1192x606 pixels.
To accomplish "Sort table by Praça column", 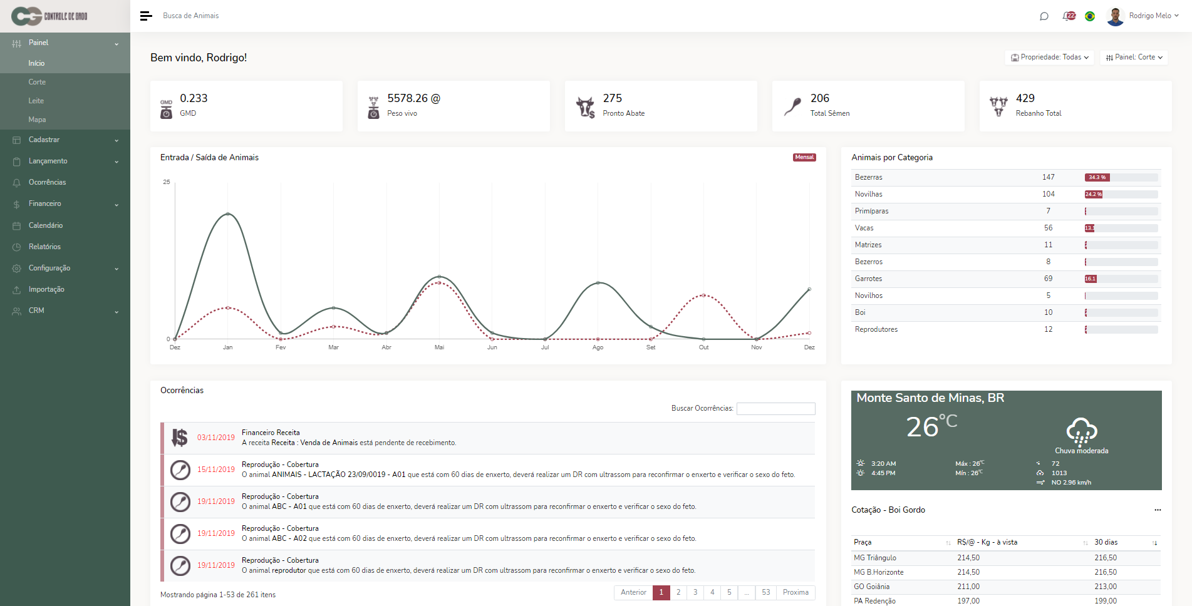I will [902, 542].
